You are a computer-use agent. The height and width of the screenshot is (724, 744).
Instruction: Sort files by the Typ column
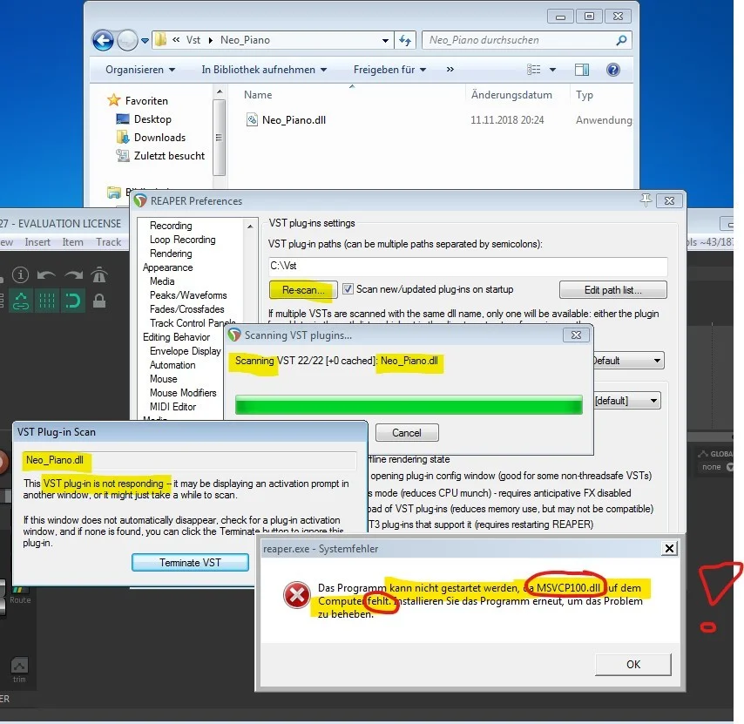(x=585, y=95)
